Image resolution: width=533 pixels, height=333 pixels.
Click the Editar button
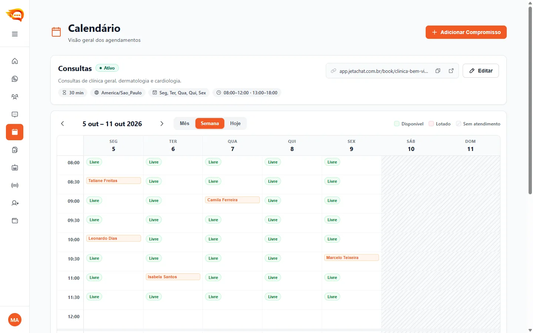pos(481,71)
